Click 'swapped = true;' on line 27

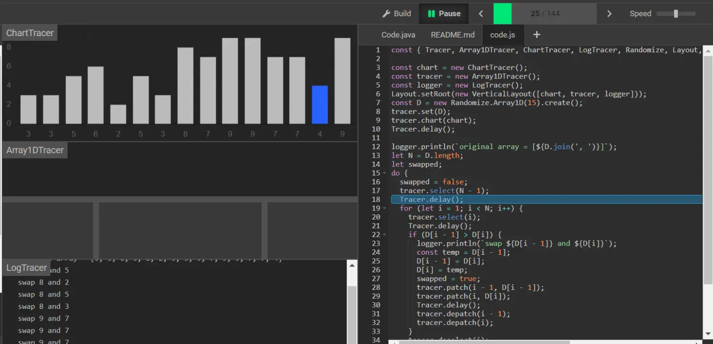point(449,279)
